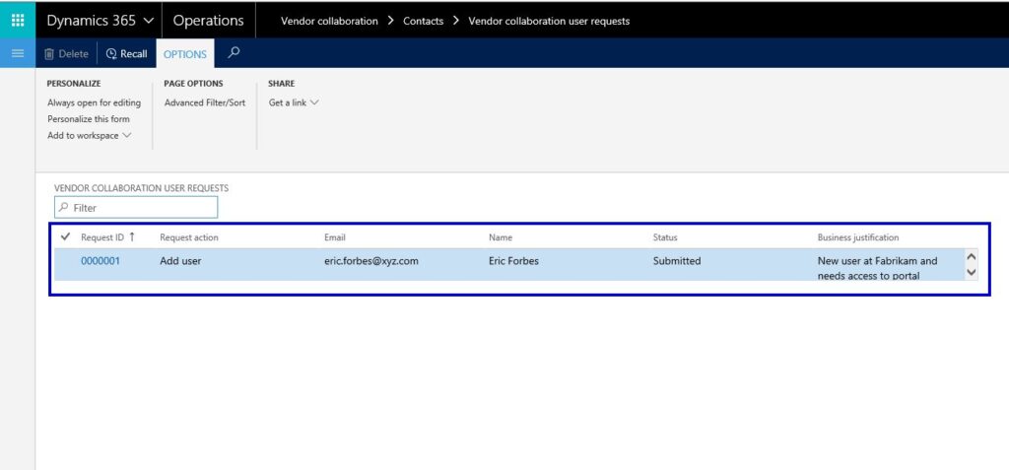Click Vendor collaboration user requests breadcrumb
Image resolution: width=1009 pixels, height=470 pixels.
(549, 22)
